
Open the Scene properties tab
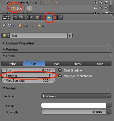(x=26, y=17)
